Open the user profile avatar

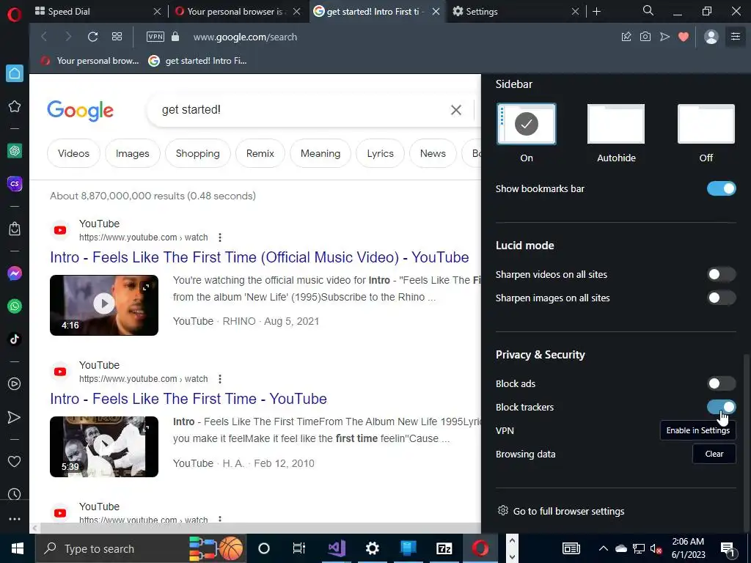coord(711,37)
